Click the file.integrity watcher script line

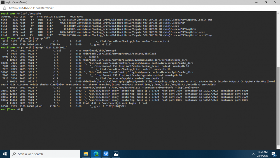pyautogui.click(x=138, y=83)
